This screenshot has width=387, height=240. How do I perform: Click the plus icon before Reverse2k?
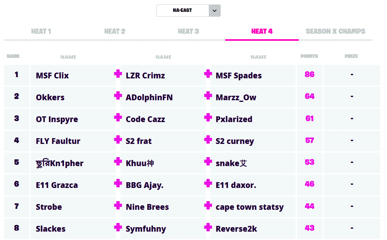[208, 227]
